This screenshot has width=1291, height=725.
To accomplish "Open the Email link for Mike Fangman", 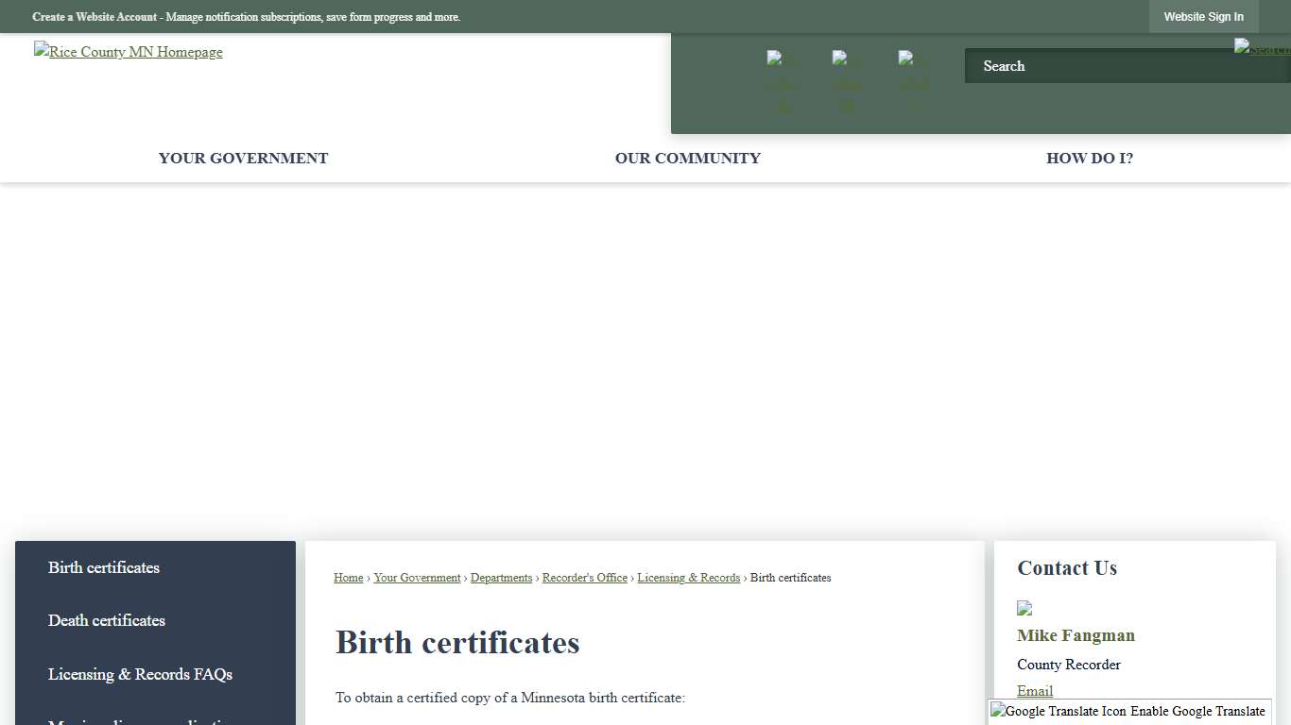I will click(1034, 691).
